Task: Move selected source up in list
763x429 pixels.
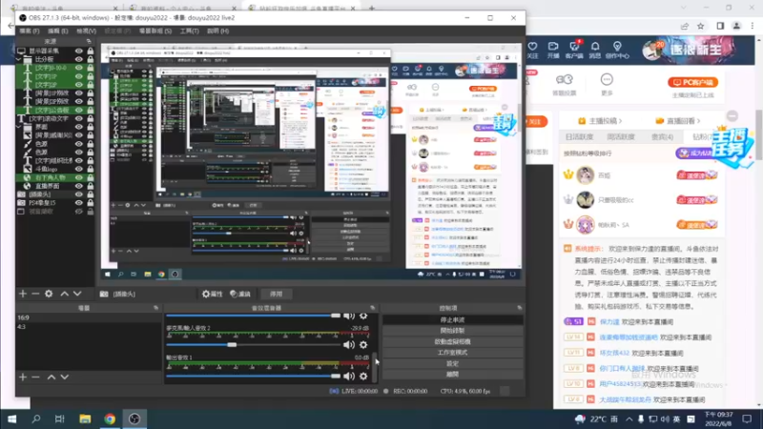Action: [64, 294]
